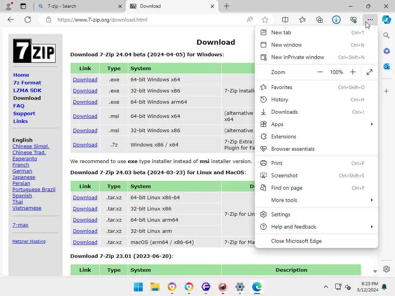Click the profile avatar icon
This screenshot has height=296, width=395.
(9, 6)
